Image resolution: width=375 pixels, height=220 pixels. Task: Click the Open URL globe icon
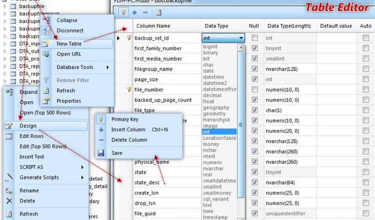click(46, 54)
